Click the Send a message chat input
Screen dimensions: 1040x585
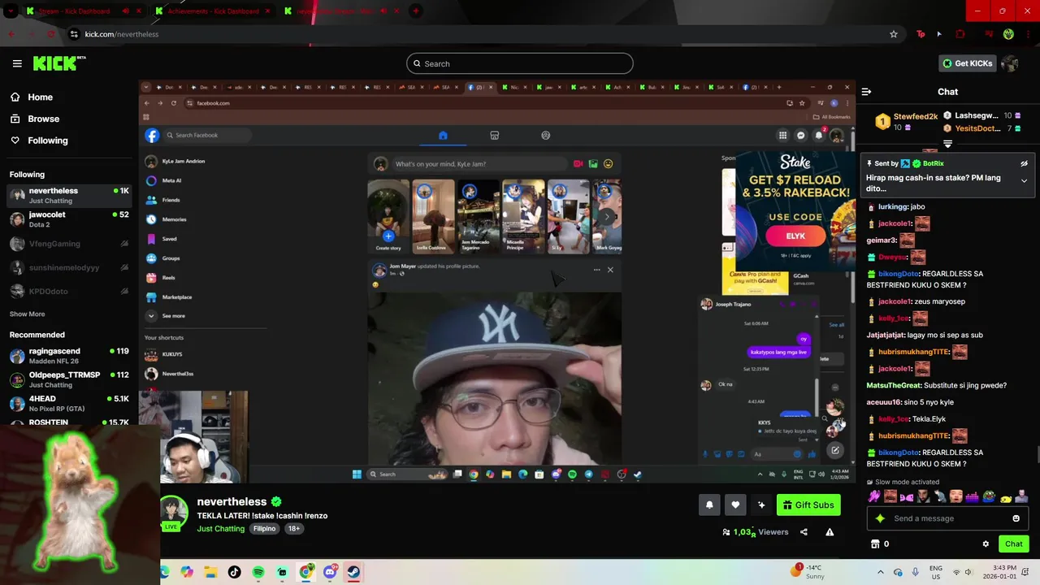tap(947, 518)
